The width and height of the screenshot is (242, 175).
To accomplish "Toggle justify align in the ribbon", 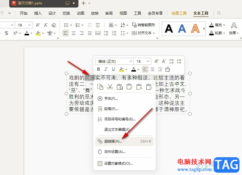I will (90, 33).
